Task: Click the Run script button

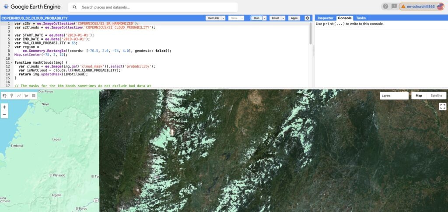Action: 256,18
